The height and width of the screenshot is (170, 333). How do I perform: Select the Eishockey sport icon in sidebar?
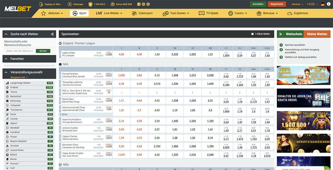[7, 101]
